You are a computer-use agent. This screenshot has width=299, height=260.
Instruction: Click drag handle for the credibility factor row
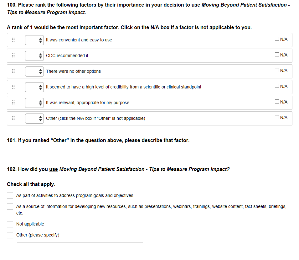coord(13,87)
